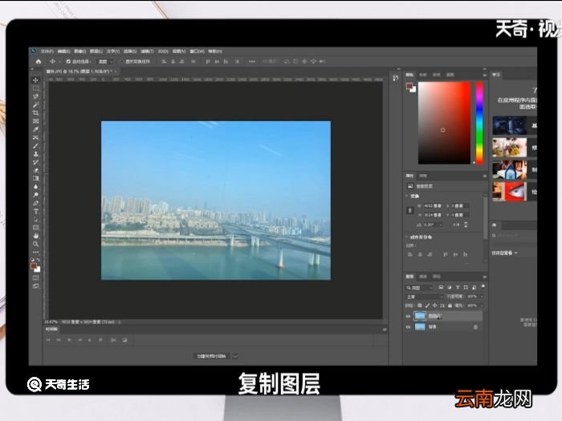Select the Background layer thumbnail
The height and width of the screenshot is (421, 562).
pos(420,327)
